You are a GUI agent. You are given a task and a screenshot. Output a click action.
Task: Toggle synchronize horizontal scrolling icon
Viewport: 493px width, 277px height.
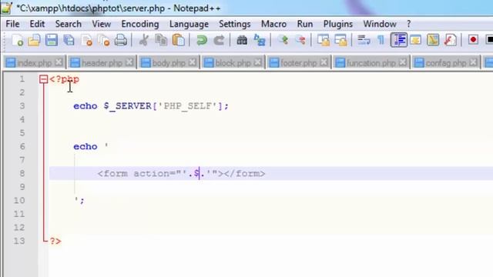[x=340, y=40]
